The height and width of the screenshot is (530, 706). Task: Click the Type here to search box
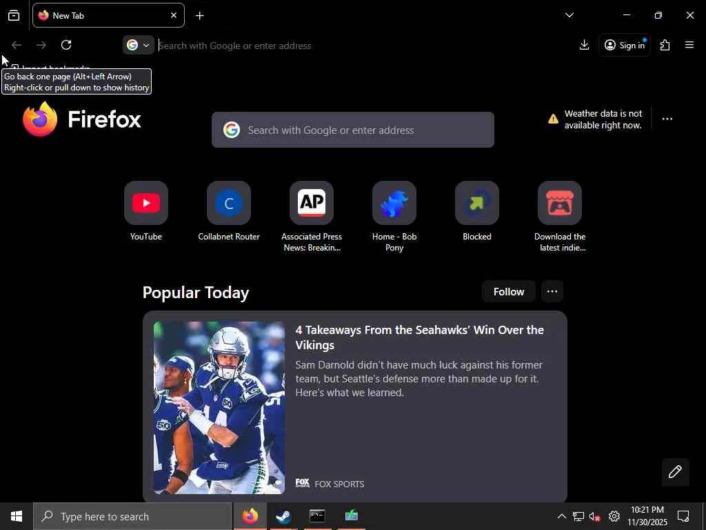click(132, 516)
